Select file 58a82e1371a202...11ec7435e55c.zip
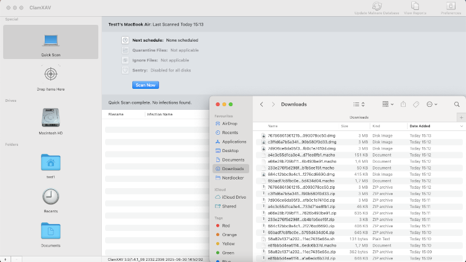This screenshot has width=466, height=262. pos(360,252)
